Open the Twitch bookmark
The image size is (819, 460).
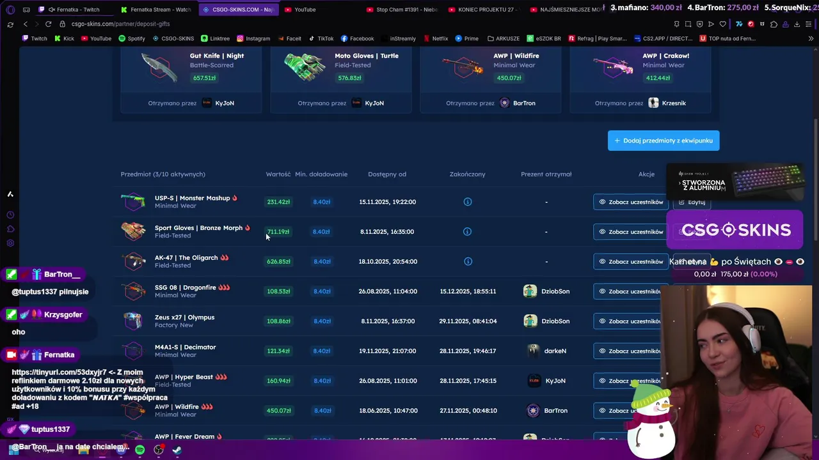pyautogui.click(x=35, y=38)
